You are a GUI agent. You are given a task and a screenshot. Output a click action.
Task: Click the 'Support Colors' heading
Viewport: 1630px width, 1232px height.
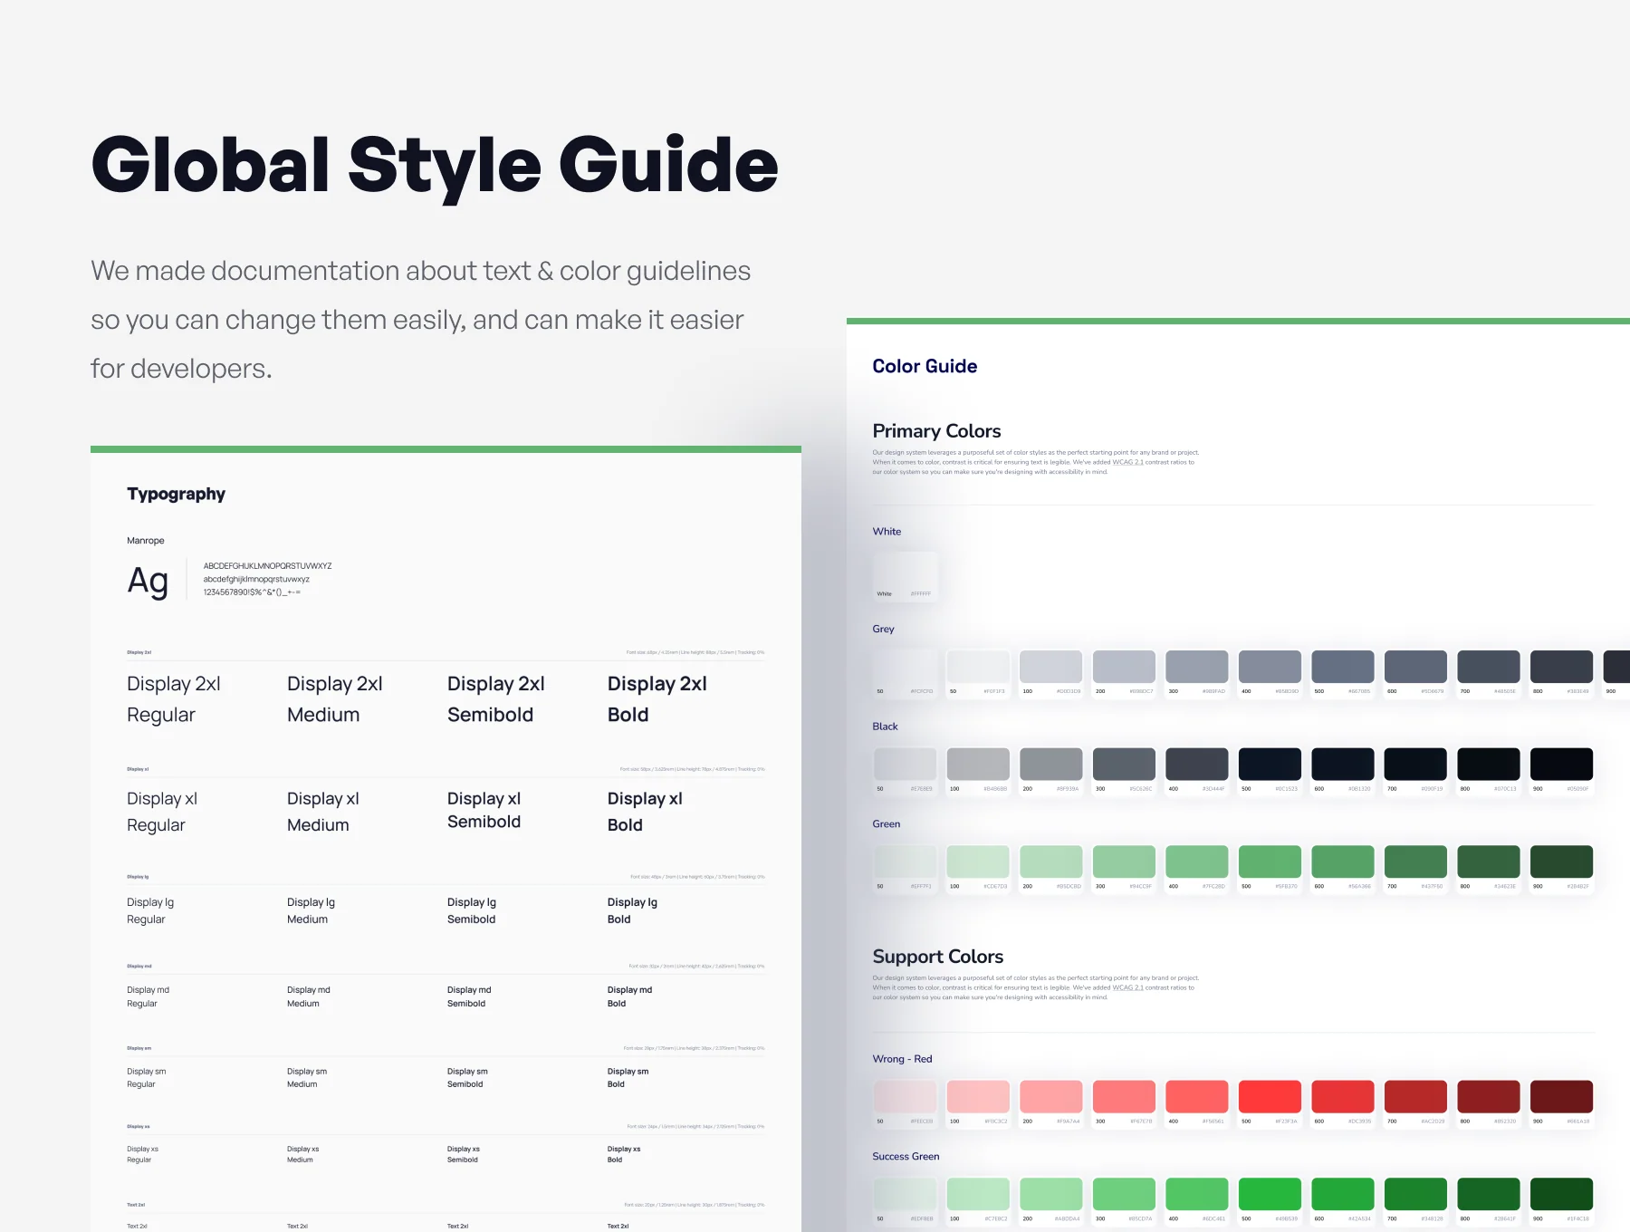(937, 957)
